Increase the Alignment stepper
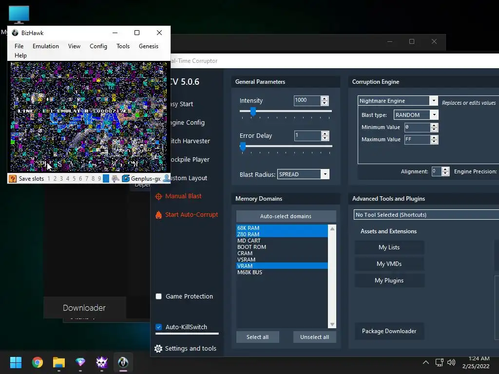 tap(445, 169)
